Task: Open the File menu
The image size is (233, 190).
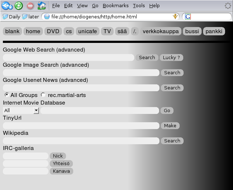Action: click(x=56, y=6)
